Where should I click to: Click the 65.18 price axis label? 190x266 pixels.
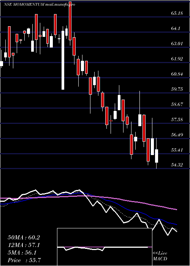177,13
